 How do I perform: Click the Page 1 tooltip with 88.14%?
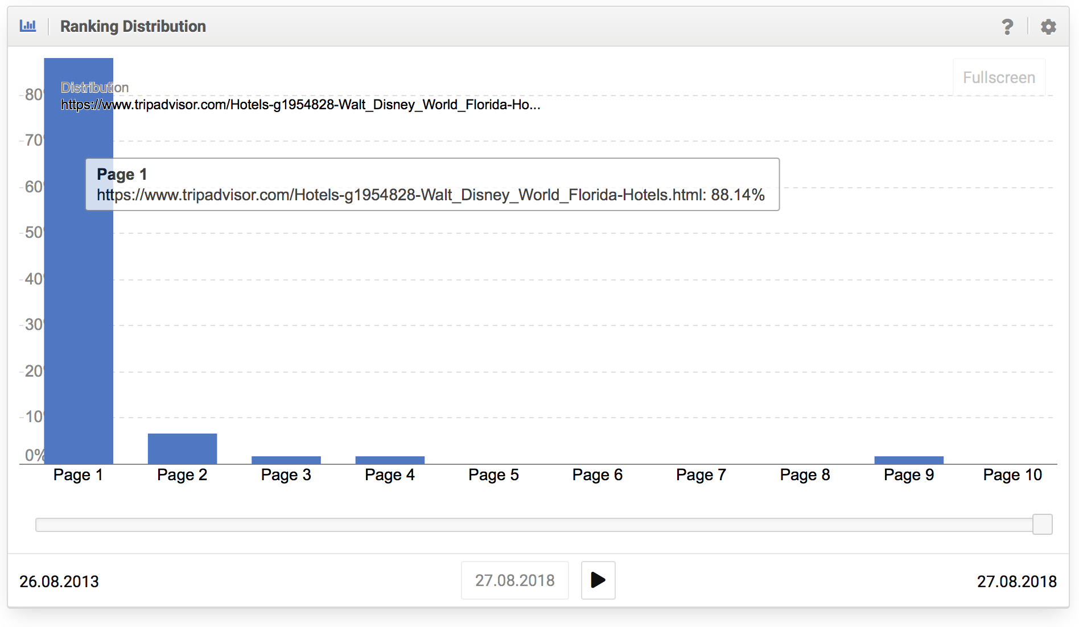433,184
